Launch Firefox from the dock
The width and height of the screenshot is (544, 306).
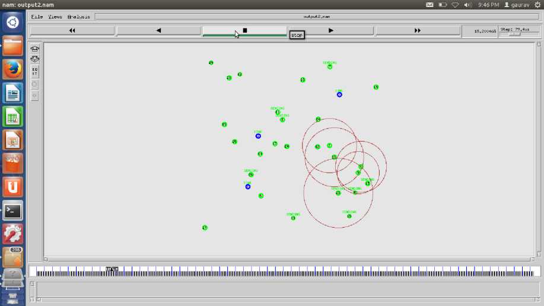pyautogui.click(x=13, y=69)
